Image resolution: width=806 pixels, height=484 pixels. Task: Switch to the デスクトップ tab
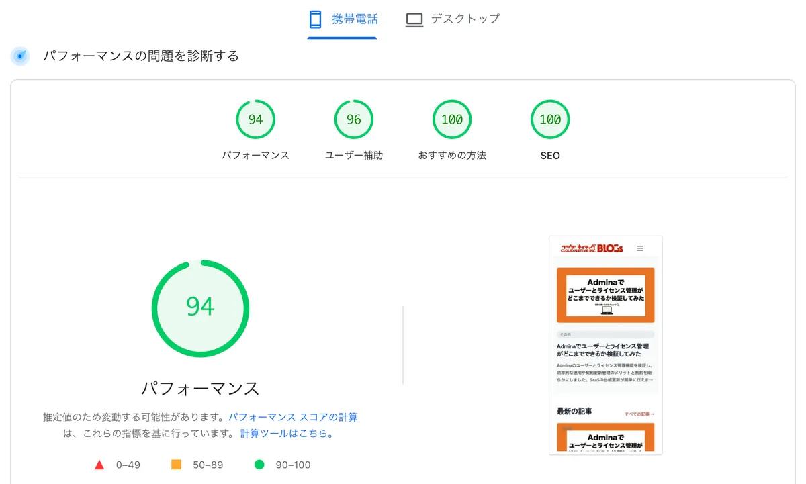tap(453, 19)
